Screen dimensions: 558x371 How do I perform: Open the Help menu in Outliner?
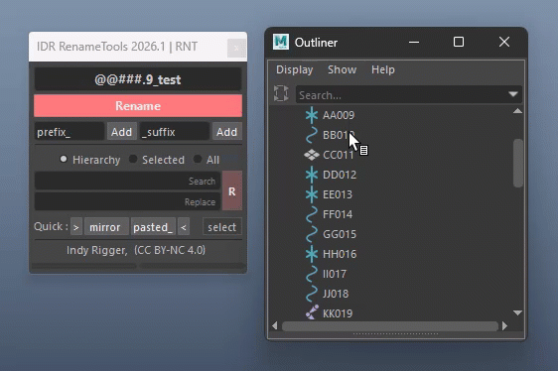click(x=383, y=69)
